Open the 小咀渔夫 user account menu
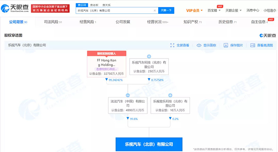 pos(270,10)
